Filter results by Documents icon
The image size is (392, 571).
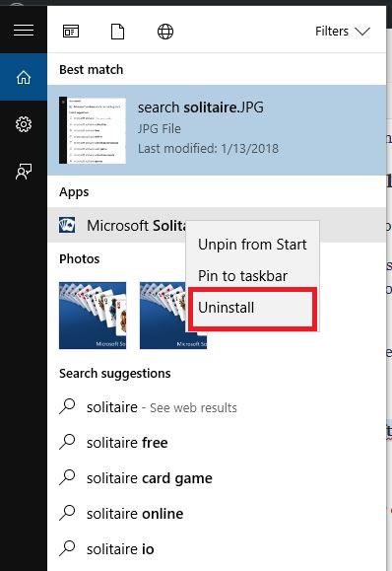pos(117,32)
